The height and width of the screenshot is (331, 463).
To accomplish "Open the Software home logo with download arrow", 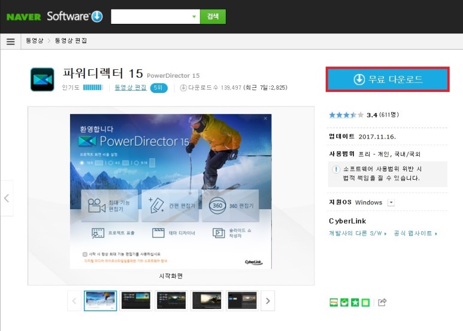I will 75,16.
